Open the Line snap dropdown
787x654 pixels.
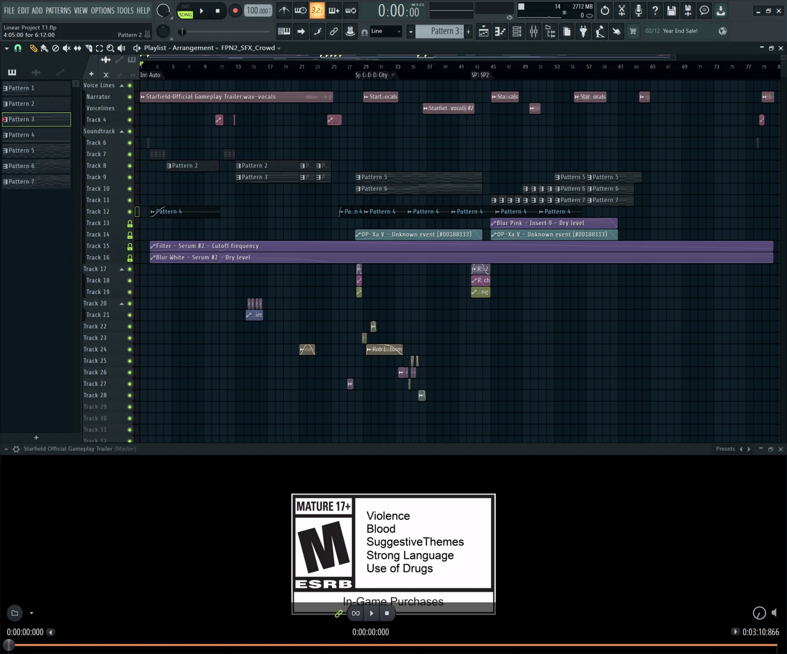click(386, 32)
